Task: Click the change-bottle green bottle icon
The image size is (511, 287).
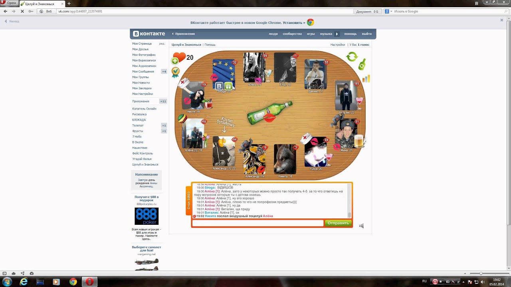Action: [x=362, y=64]
